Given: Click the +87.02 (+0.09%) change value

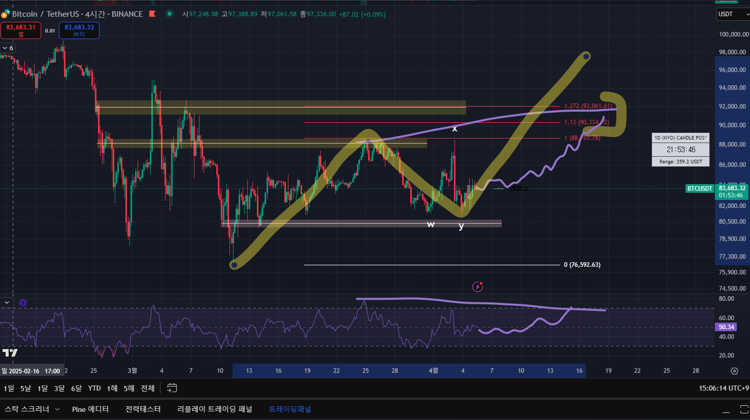Looking at the screenshot, I should click(362, 14).
